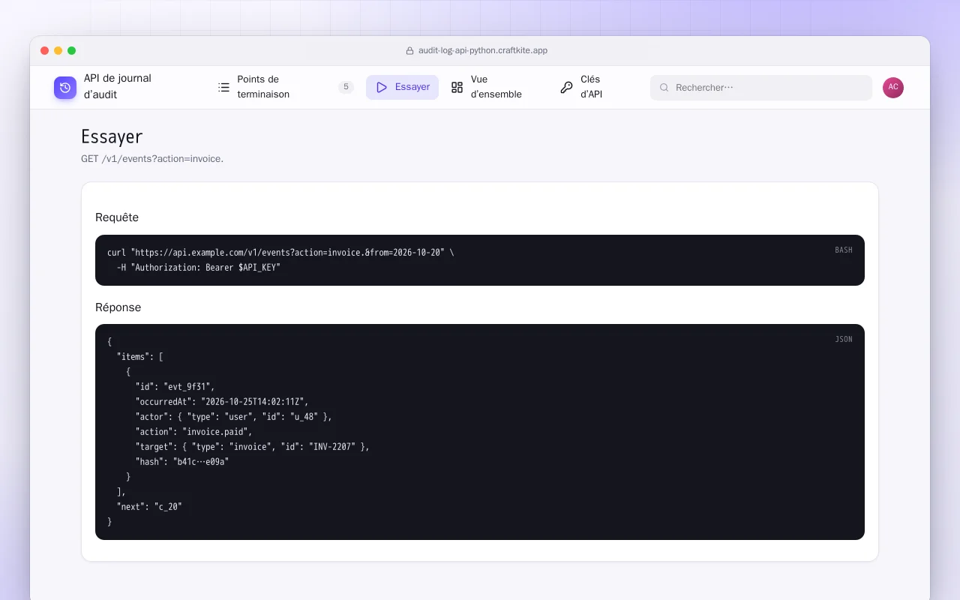Screen dimensions: 960x600
Task: Click the "actor" user u_48 line
Action: [233, 417]
